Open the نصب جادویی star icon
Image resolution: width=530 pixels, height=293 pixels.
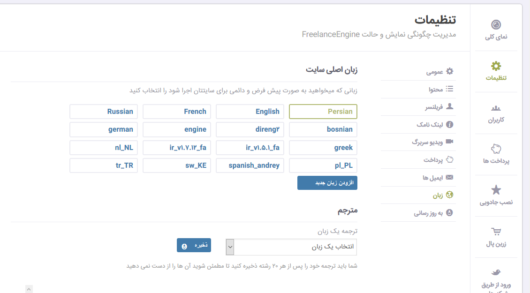point(496,190)
